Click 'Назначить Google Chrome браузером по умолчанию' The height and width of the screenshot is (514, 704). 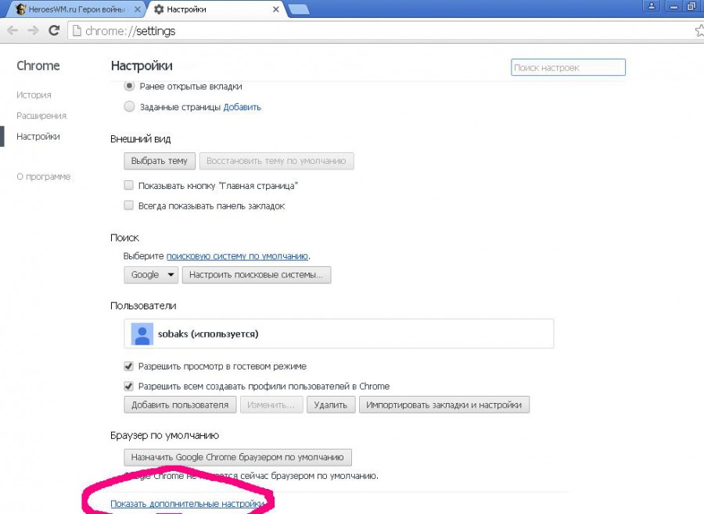click(x=238, y=458)
